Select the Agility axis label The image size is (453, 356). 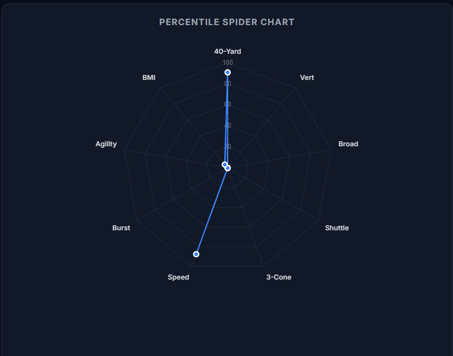click(x=106, y=144)
